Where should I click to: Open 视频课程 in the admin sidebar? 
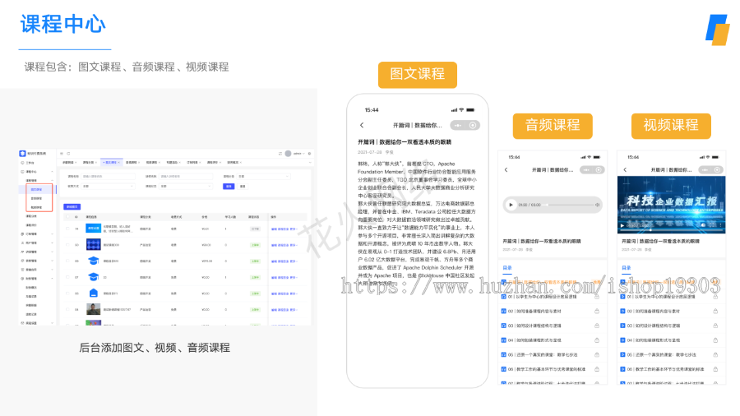(x=36, y=207)
